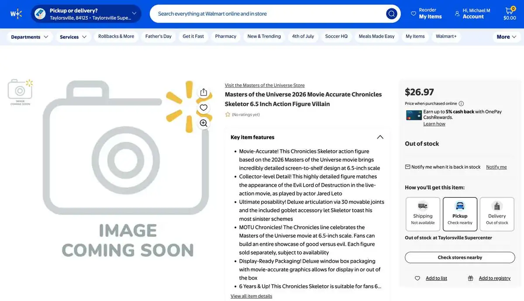Go to Get it Fast
The height and width of the screenshot is (301, 524).
(193, 36)
